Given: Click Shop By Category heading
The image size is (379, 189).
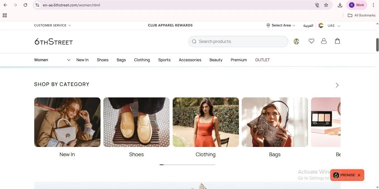Looking at the screenshot, I should [62, 84].
